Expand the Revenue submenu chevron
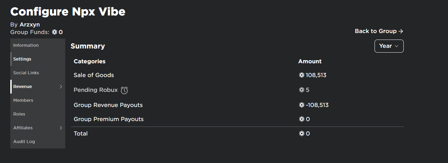 tap(61, 87)
